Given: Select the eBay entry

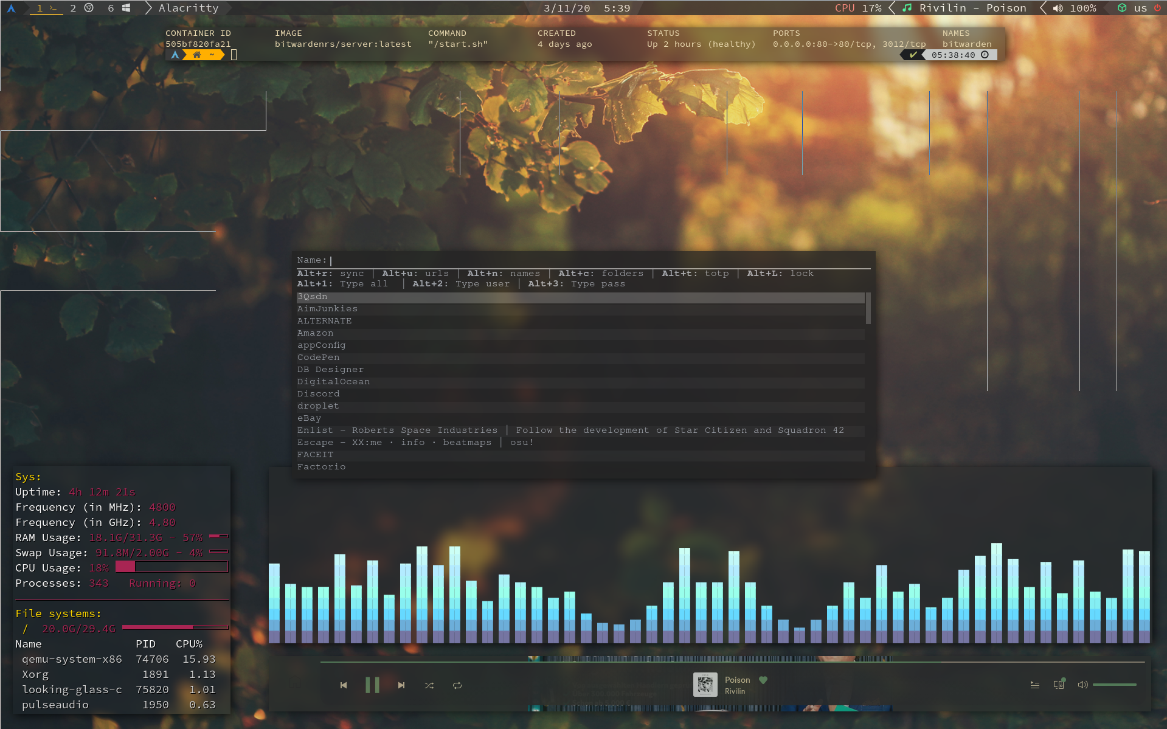Looking at the screenshot, I should click(x=581, y=418).
